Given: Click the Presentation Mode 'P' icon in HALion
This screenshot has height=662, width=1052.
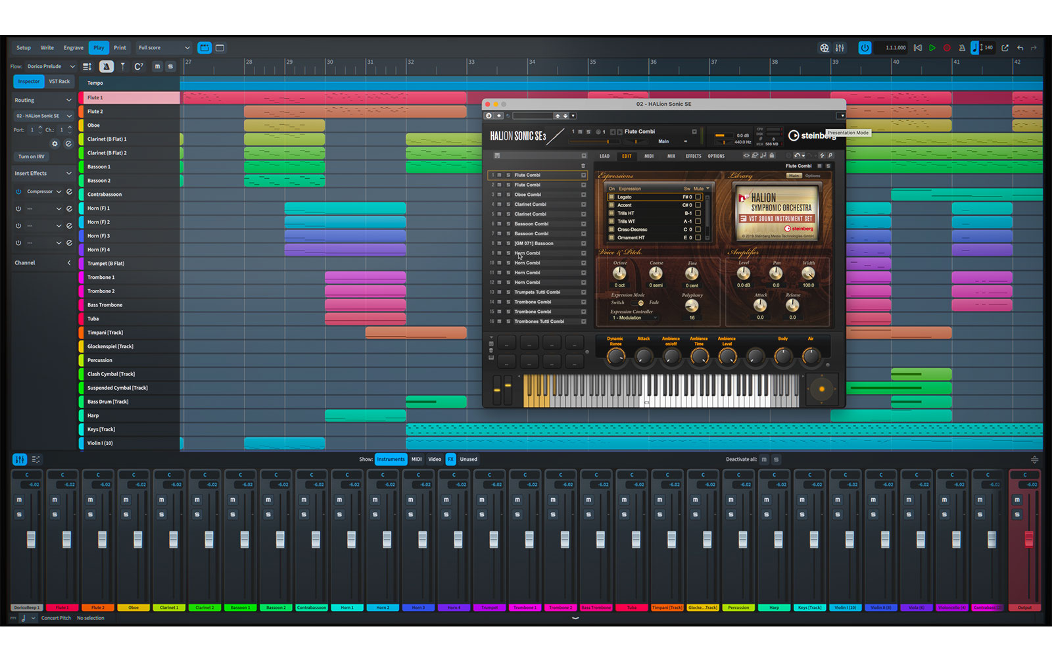Looking at the screenshot, I should click(x=830, y=156).
